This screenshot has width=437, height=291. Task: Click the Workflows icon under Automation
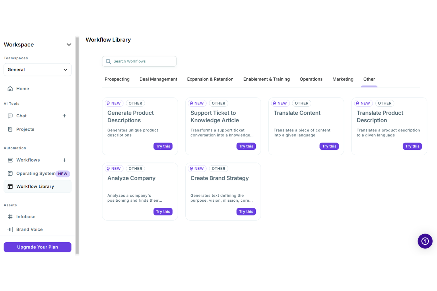tap(10, 160)
